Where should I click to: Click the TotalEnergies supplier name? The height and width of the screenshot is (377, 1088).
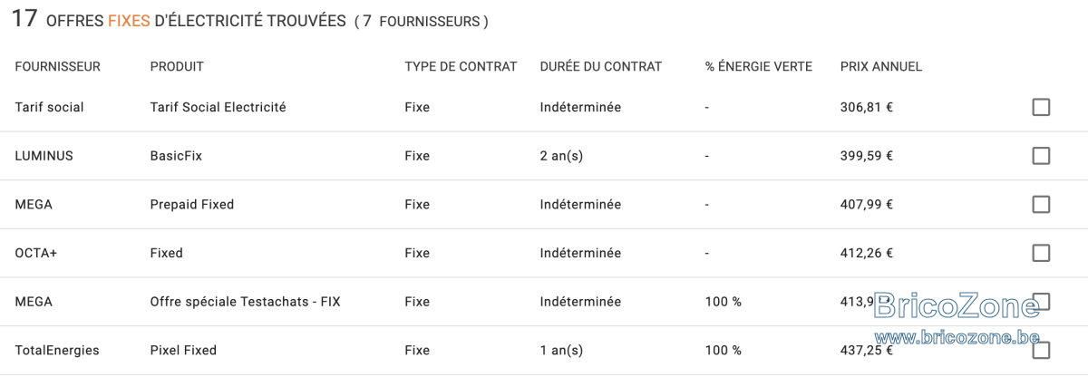click(x=57, y=350)
